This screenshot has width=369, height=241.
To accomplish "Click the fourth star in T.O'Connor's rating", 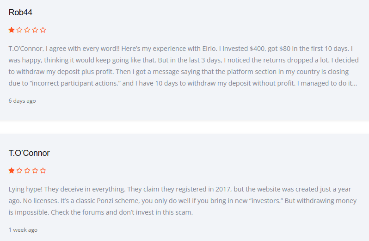I will (35, 170).
